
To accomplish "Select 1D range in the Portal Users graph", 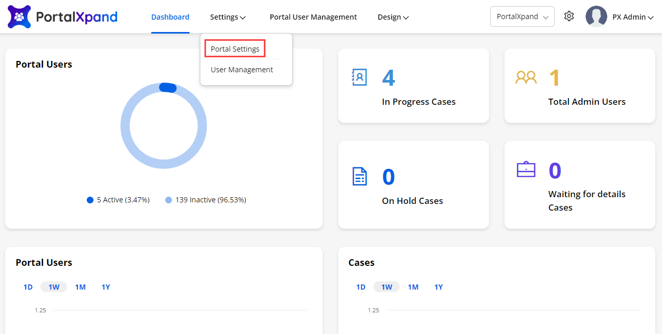I will (x=28, y=287).
